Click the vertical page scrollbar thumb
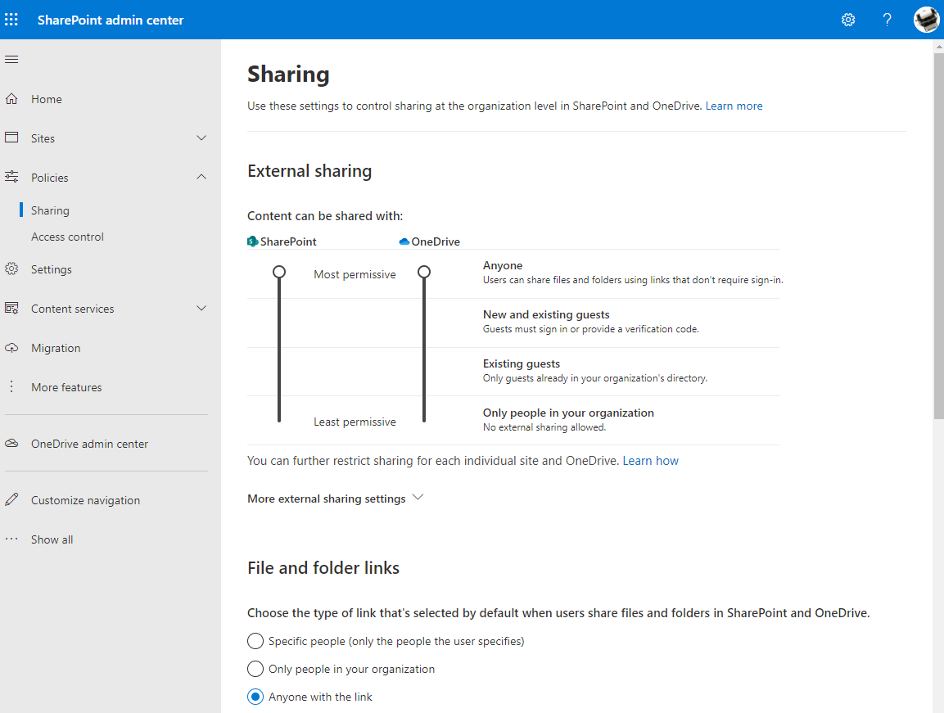Viewport: 944px width, 713px height. click(x=938, y=236)
